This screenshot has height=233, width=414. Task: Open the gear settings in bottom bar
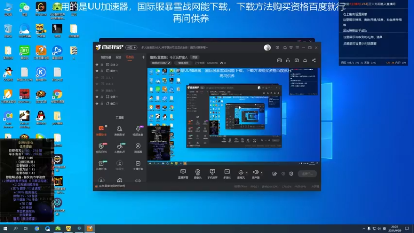pyautogui.click(x=291, y=173)
